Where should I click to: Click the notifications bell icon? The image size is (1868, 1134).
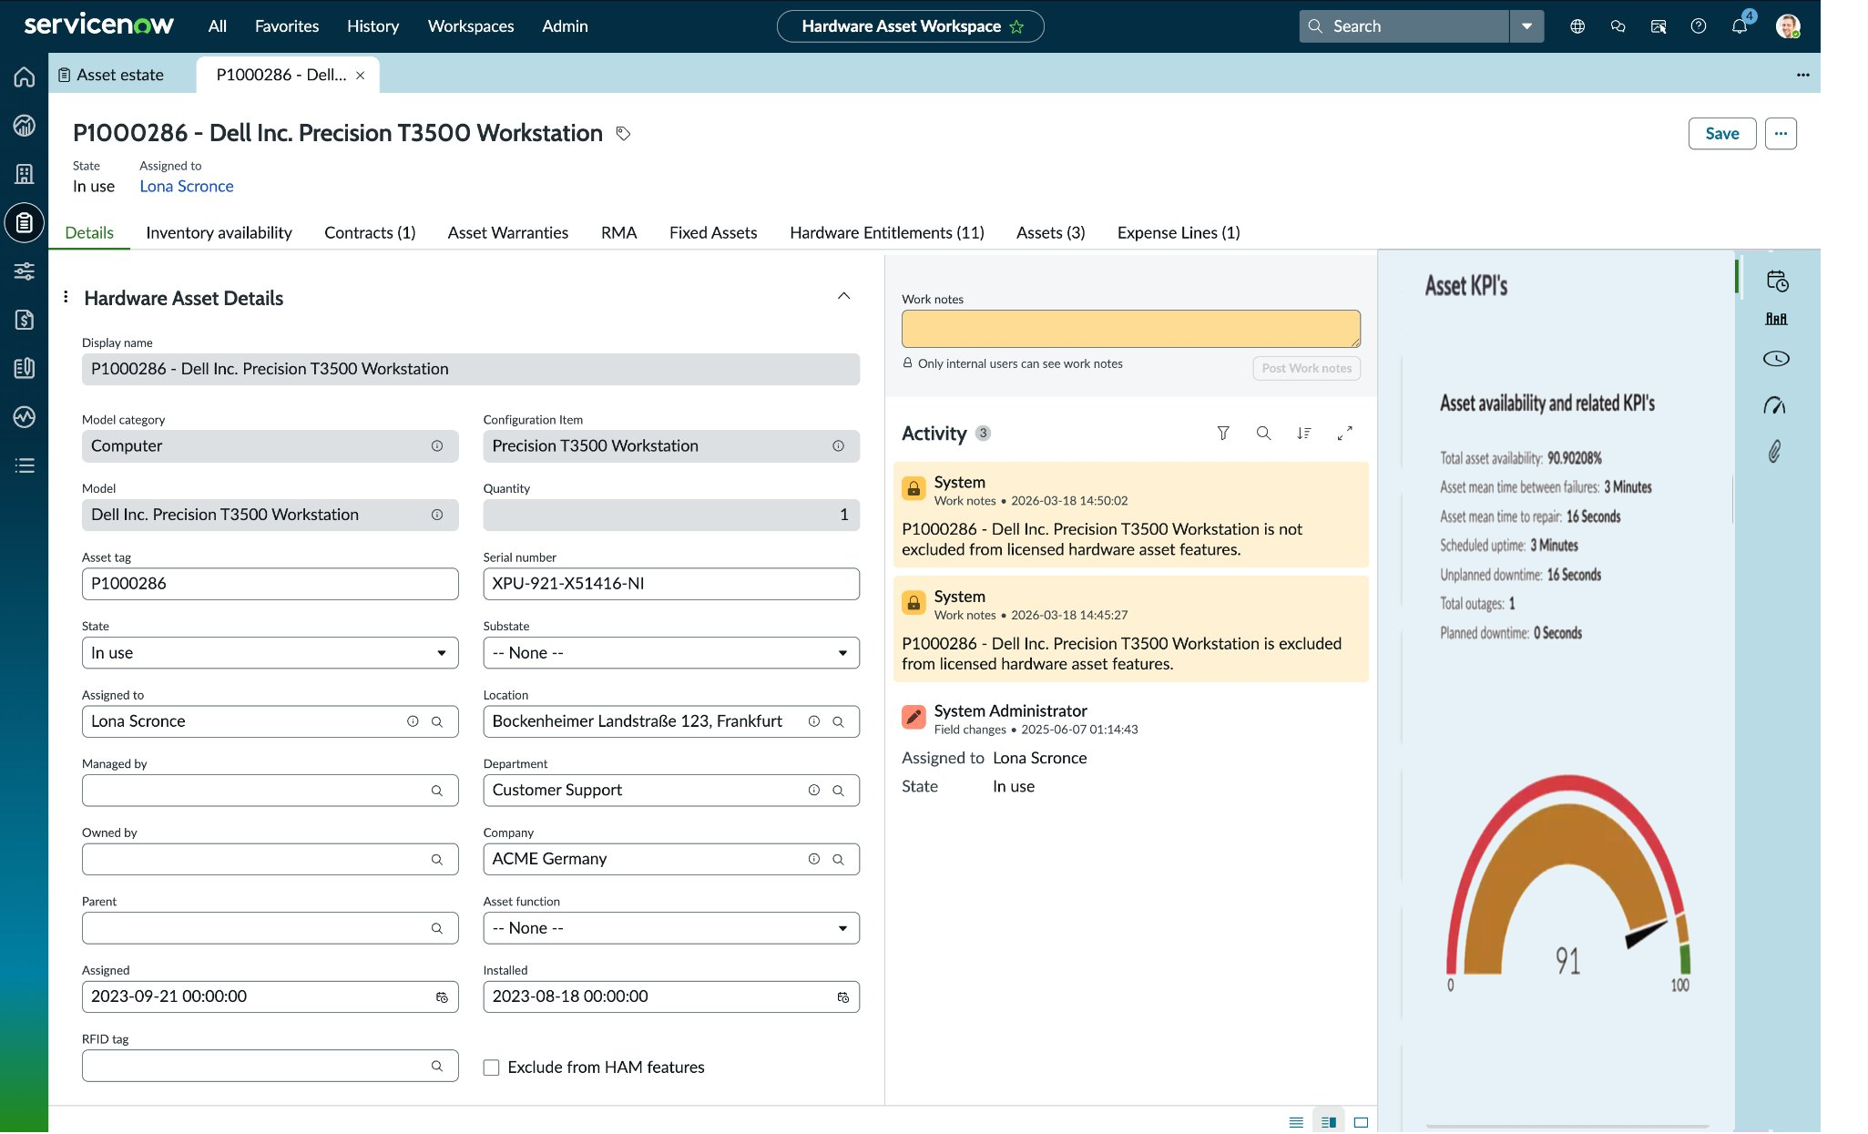point(1739,26)
